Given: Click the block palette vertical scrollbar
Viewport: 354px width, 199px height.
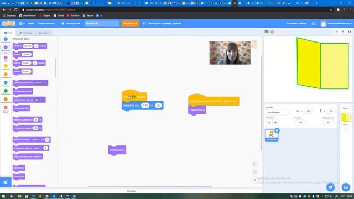Looking at the screenshot, I should [x=56, y=67].
